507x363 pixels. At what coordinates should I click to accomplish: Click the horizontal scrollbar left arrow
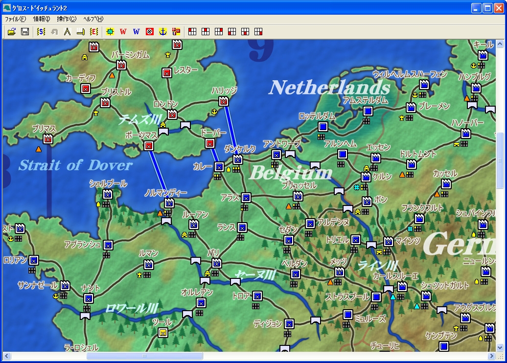[7, 356]
